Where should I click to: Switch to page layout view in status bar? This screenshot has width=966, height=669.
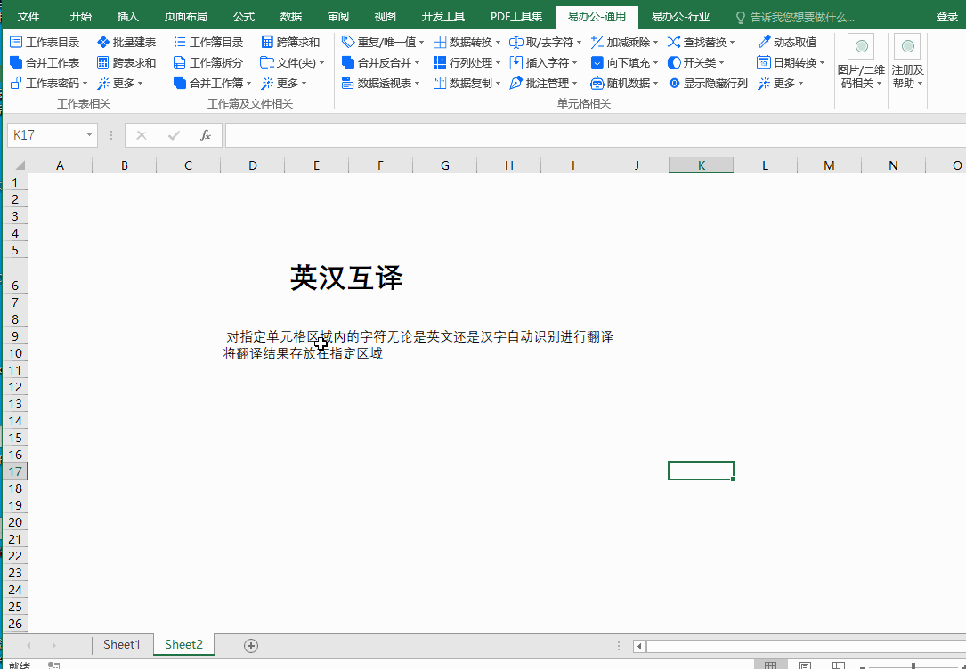pyautogui.click(x=804, y=665)
